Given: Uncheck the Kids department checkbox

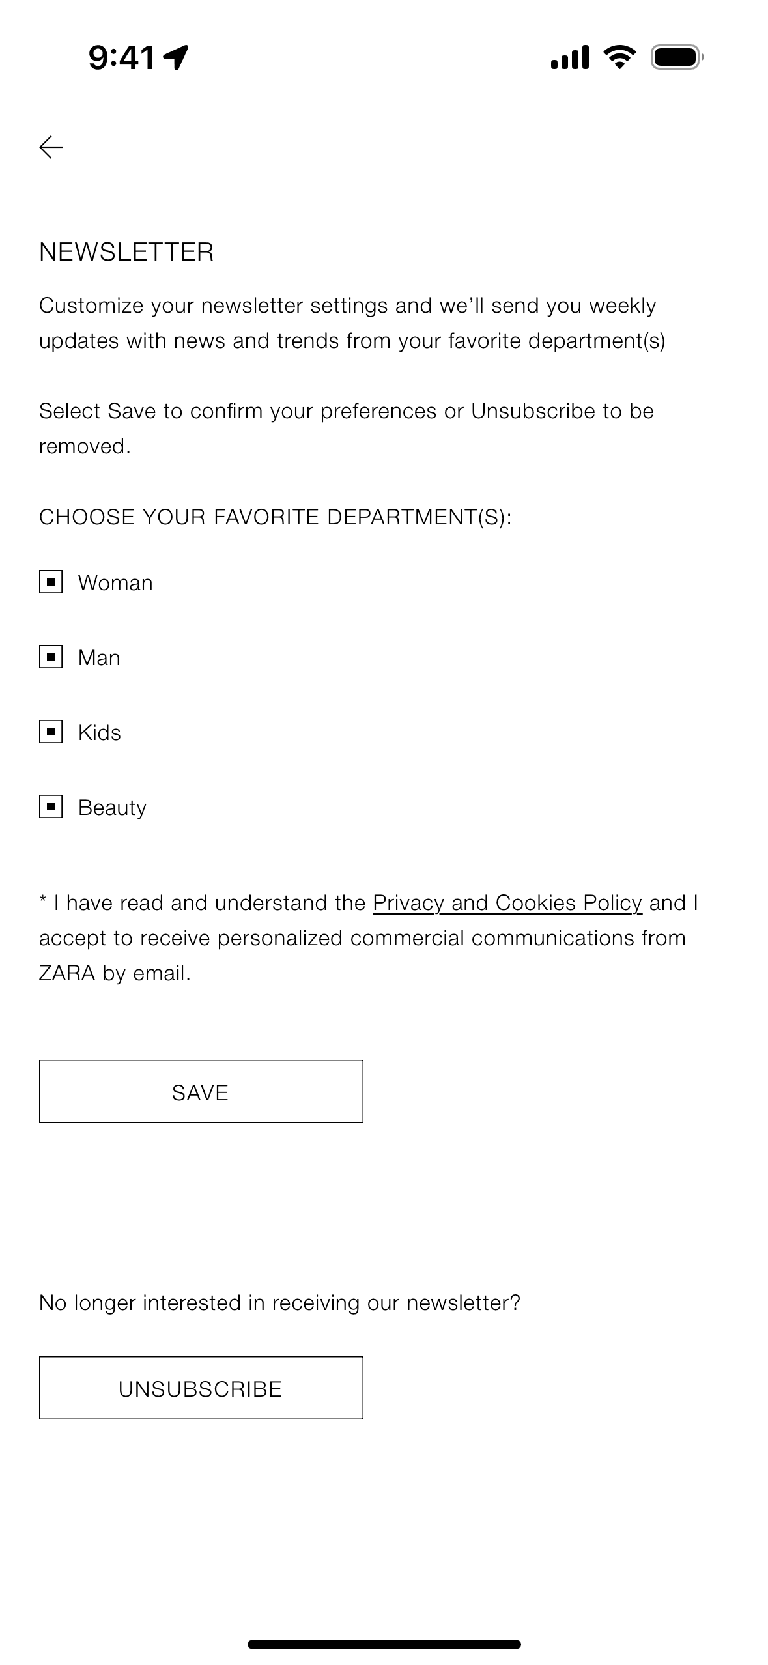Looking at the screenshot, I should (52, 732).
